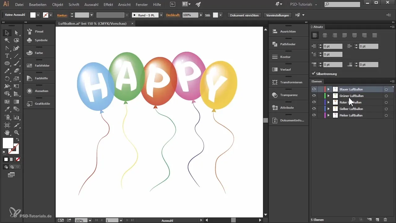Select the Gradient tool
The width and height of the screenshot is (396, 223).
[16, 102]
